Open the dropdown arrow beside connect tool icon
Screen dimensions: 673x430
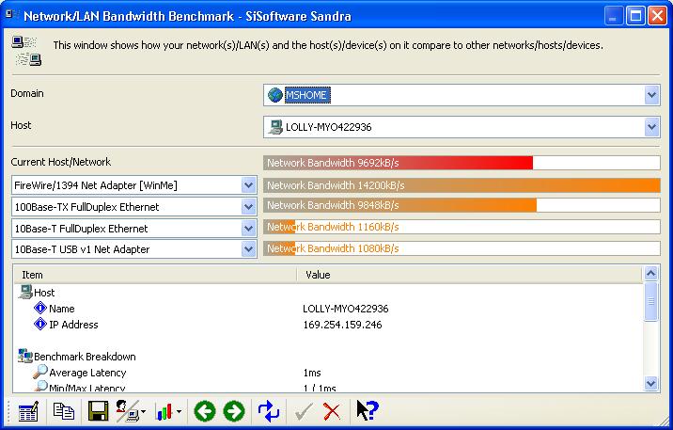(143, 411)
